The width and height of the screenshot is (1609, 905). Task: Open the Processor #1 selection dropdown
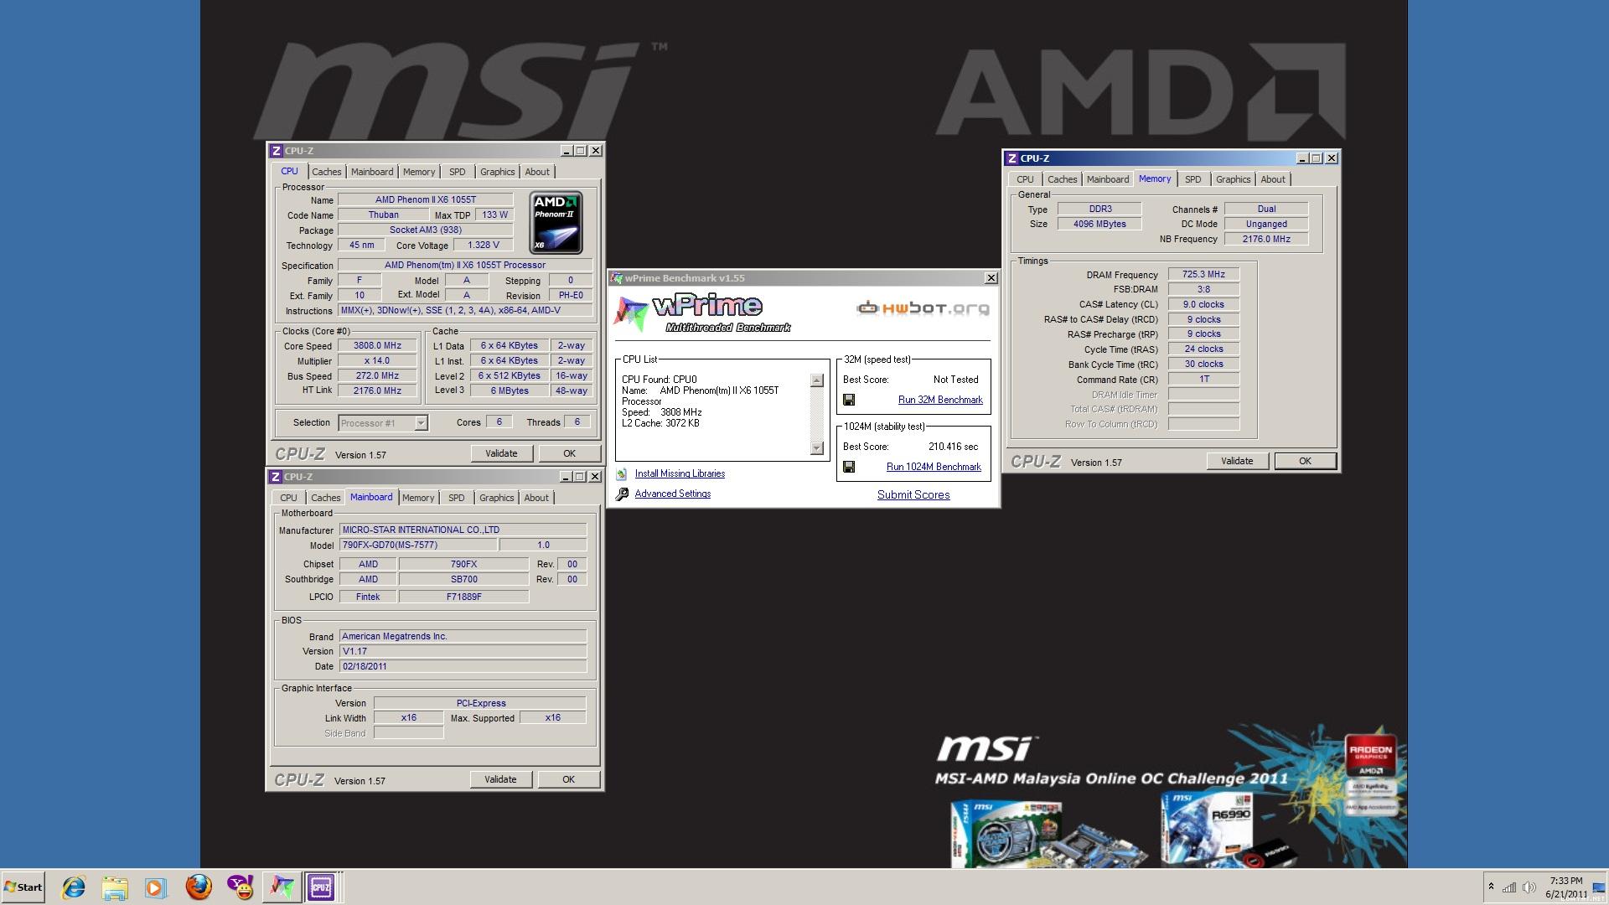tap(421, 423)
